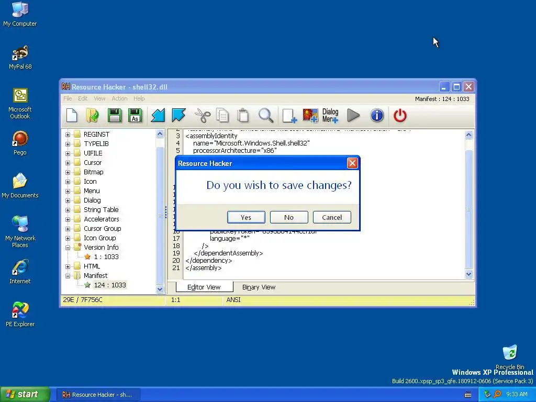This screenshot has height=402, width=536.
Task: Click the Add new resource icon
Action: coord(289,116)
